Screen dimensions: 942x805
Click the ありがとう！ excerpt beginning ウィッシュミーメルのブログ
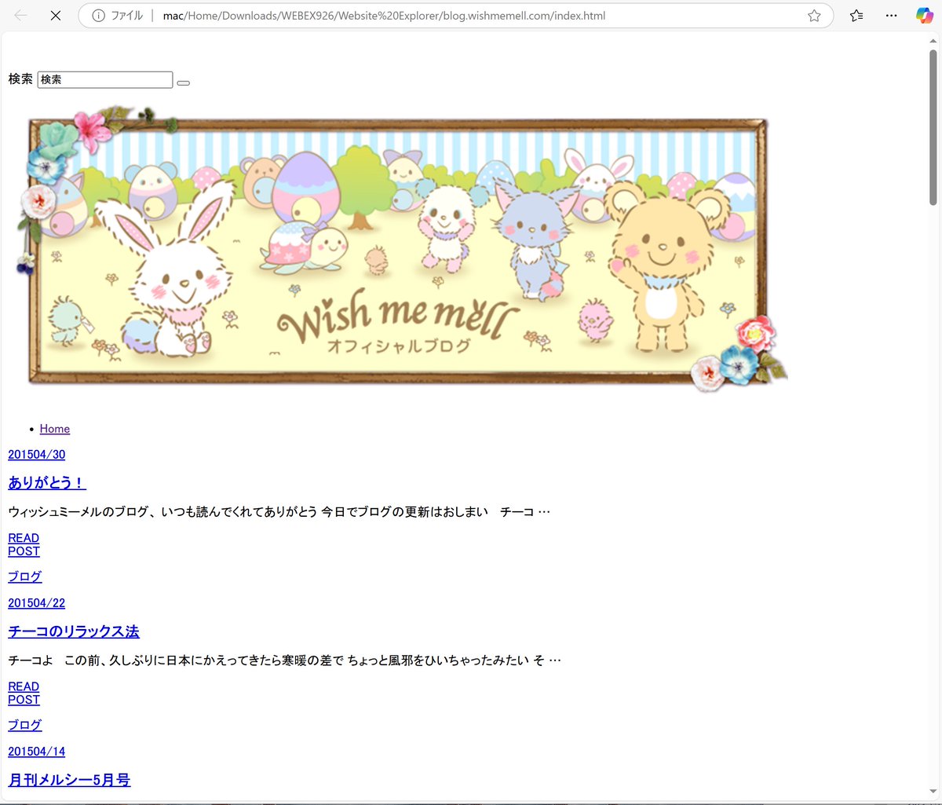click(x=279, y=512)
